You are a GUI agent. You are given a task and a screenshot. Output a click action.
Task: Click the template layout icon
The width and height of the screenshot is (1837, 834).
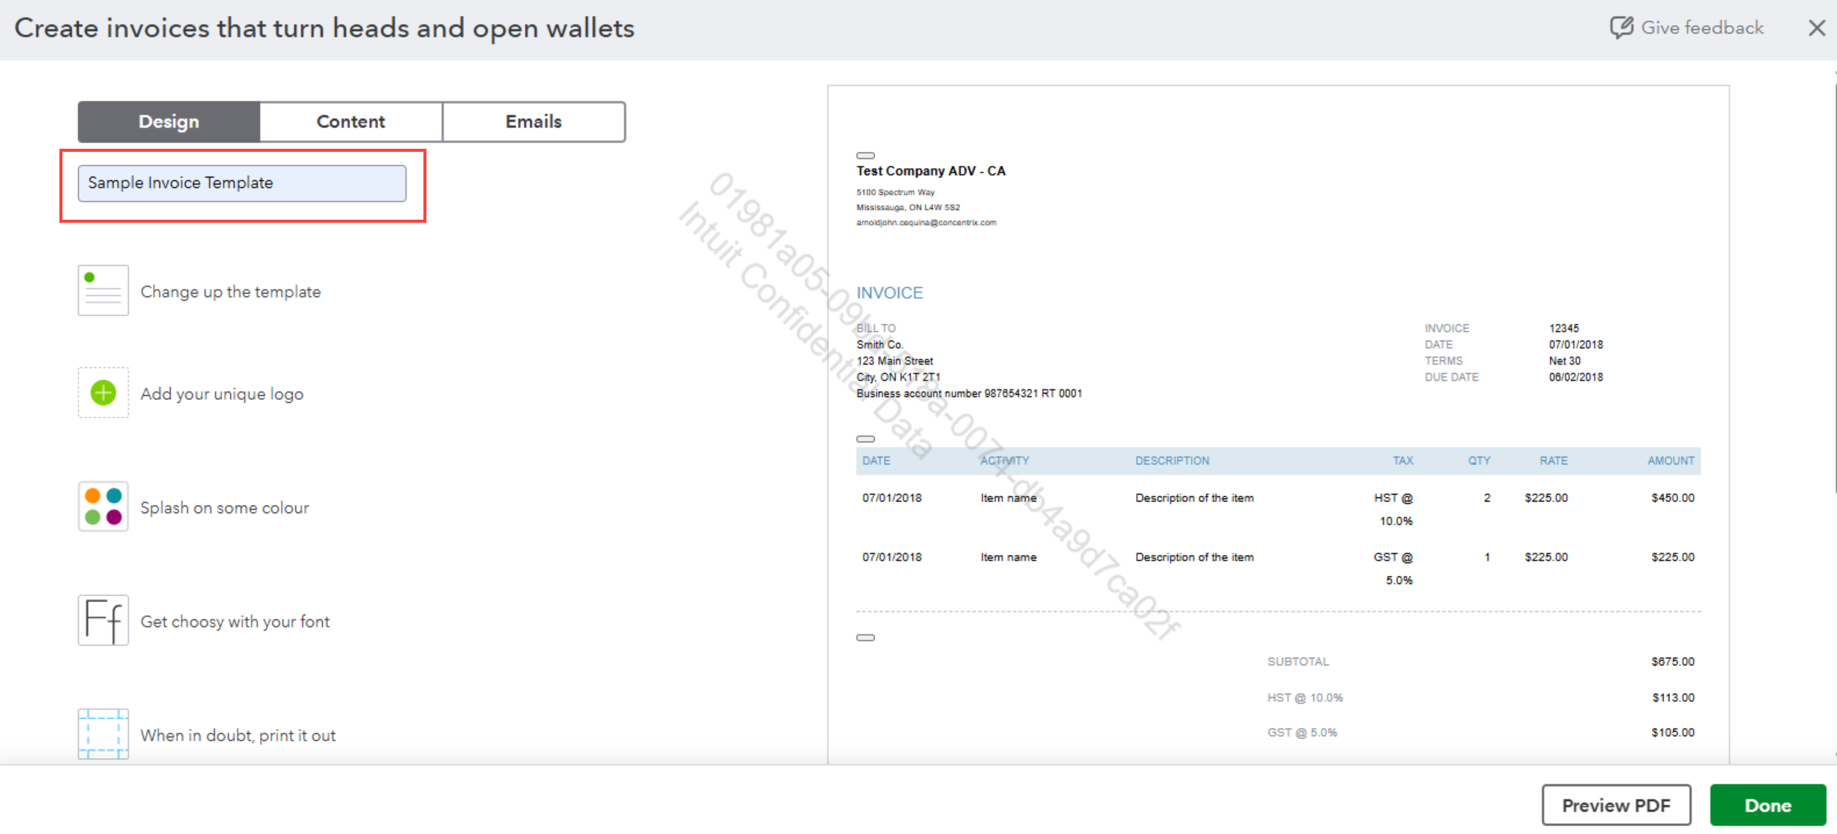103,291
